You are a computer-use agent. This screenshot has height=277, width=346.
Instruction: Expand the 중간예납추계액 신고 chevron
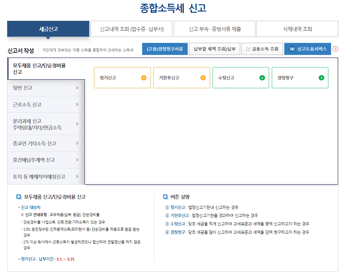[77, 160]
